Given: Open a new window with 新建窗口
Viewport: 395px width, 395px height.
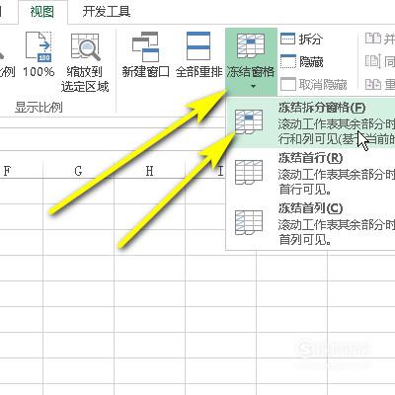Looking at the screenshot, I should 145,54.
